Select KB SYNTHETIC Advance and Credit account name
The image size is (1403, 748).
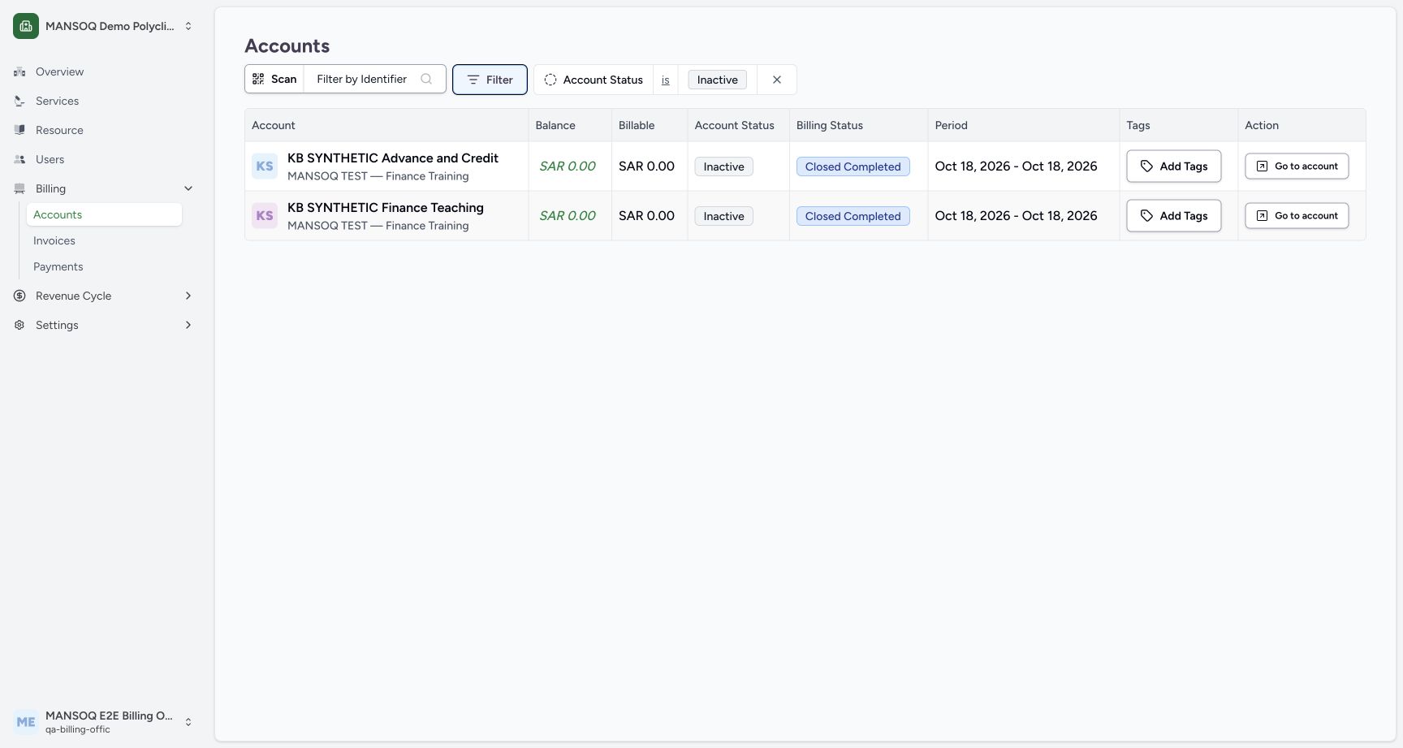pos(393,158)
